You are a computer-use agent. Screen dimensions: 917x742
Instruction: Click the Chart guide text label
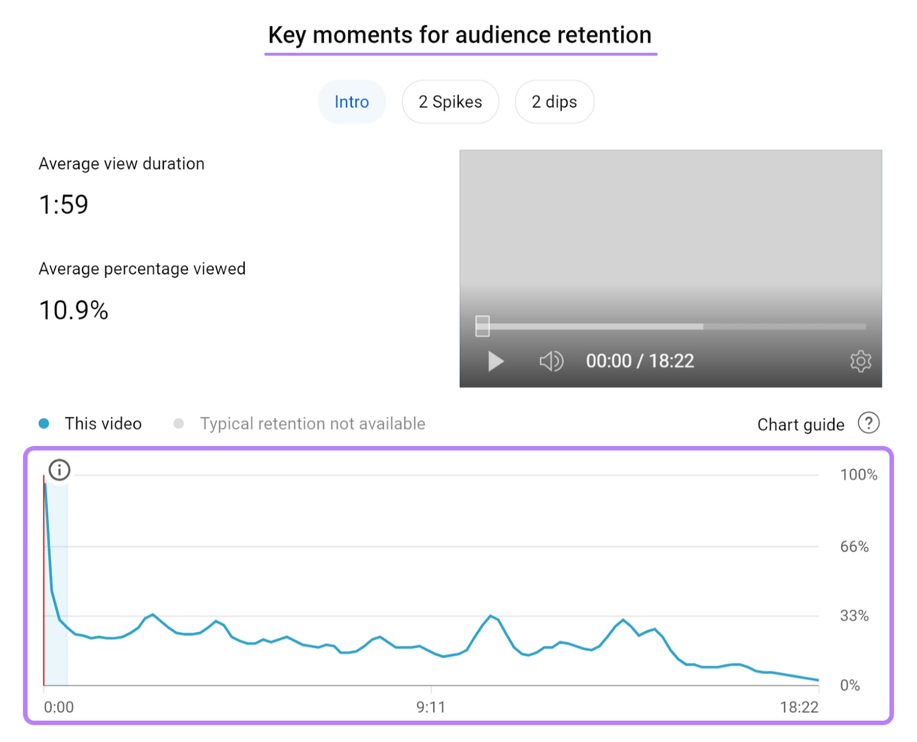point(800,423)
